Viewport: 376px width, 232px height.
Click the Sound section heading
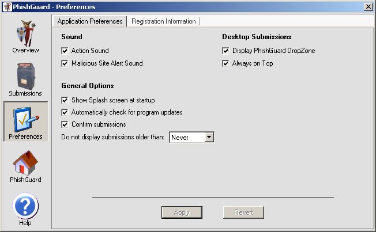coord(72,37)
